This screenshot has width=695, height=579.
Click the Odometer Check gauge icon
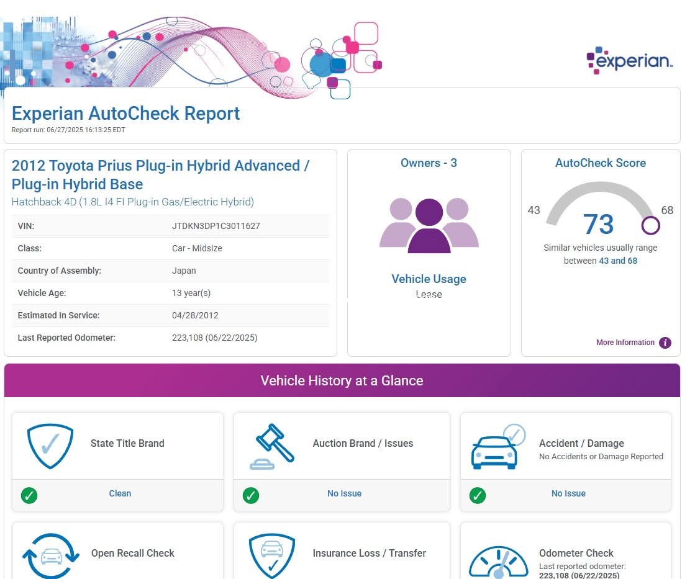point(499,562)
